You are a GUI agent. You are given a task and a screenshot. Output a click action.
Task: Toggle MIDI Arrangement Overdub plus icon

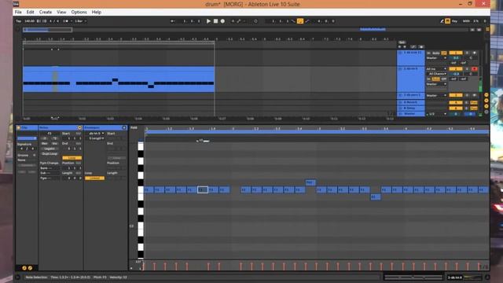click(233, 21)
